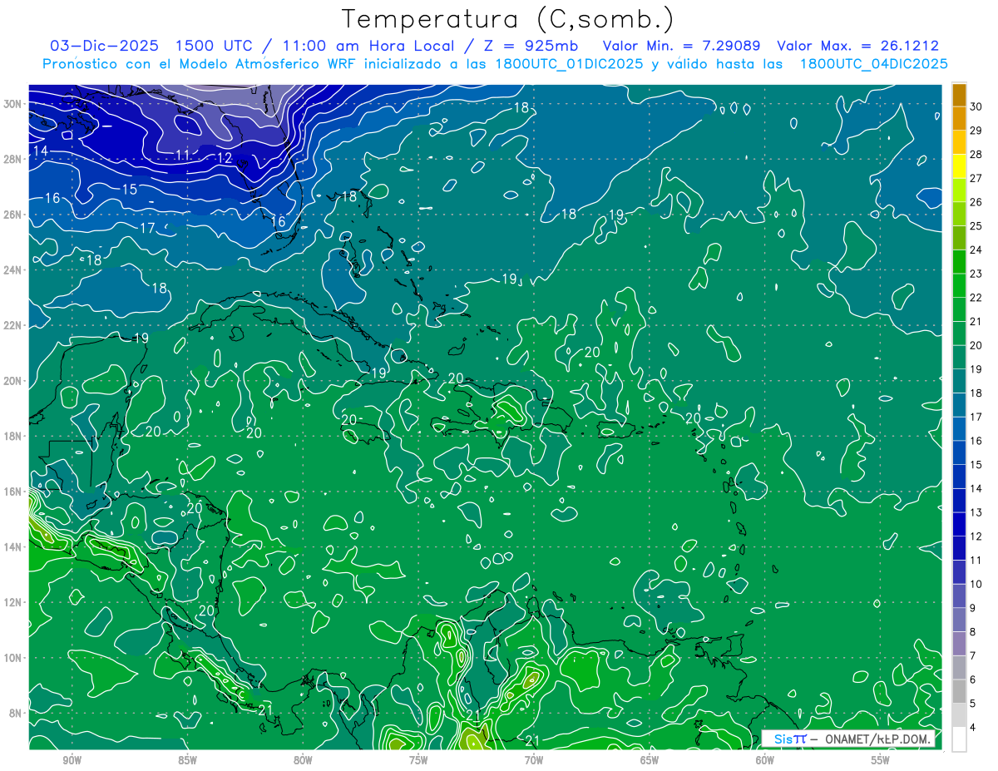
Task: Click the color scale label "4"
Action: 973,728
